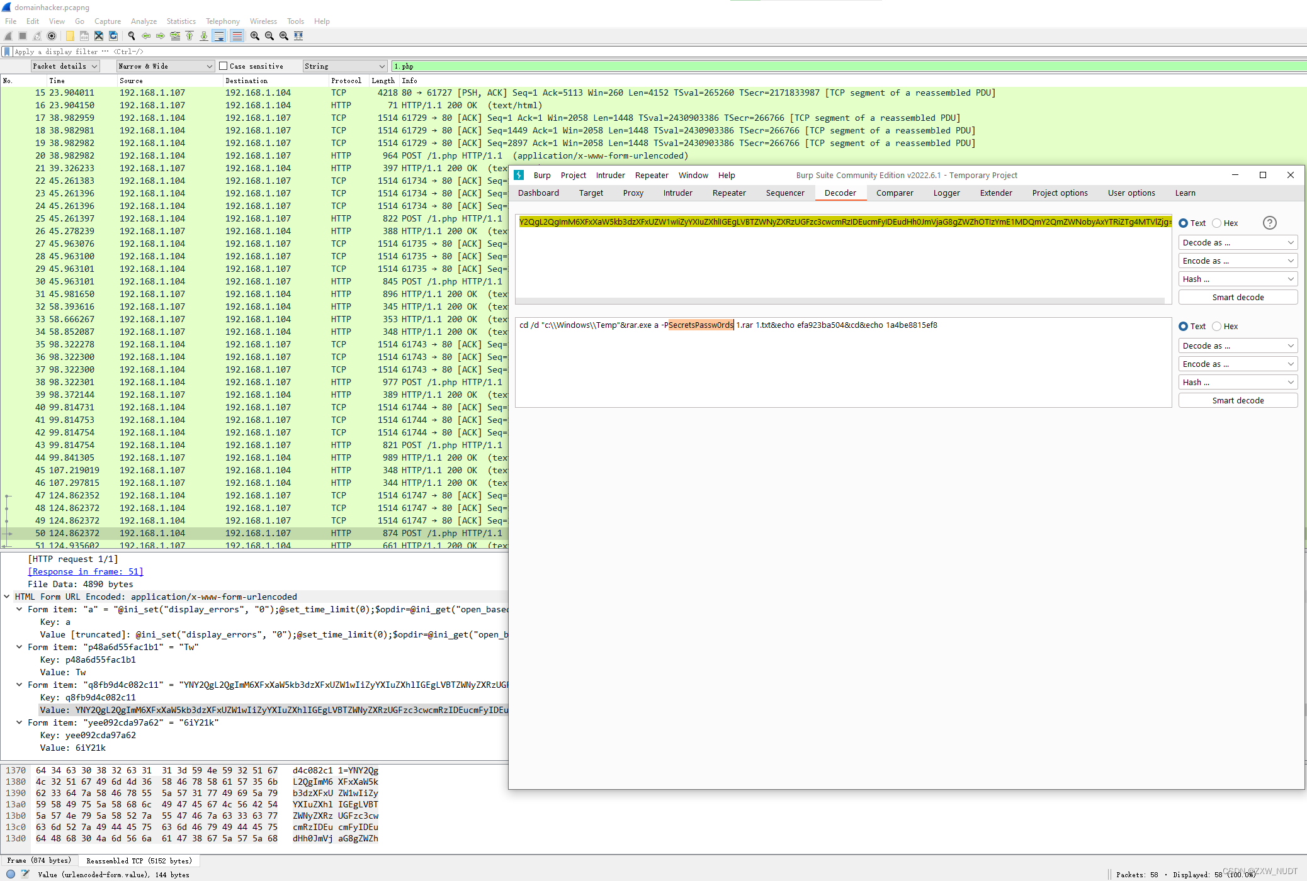
Task: Save this capture file toolbar icon
Action: click(84, 36)
